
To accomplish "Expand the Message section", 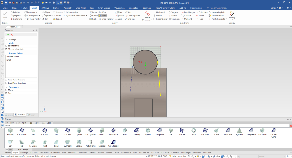I will click(x=7, y=39).
